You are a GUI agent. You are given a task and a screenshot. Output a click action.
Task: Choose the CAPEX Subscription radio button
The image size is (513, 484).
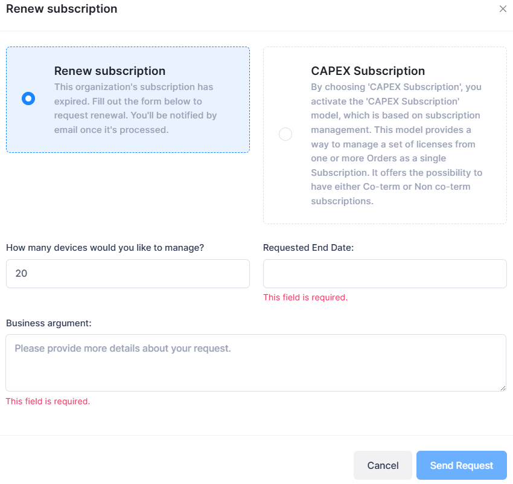[285, 134]
